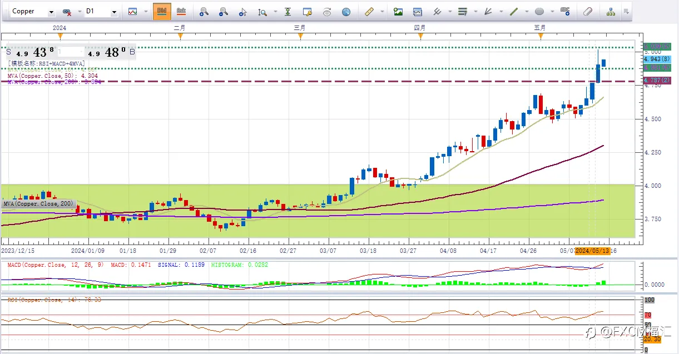The height and width of the screenshot is (354, 679).
Task: Select the fan lines tool
Action: click(488, 12)
